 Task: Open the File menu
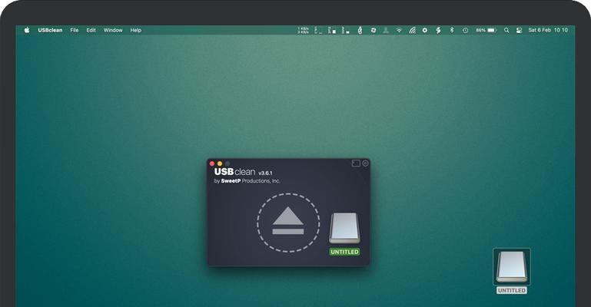coord(75,30)
